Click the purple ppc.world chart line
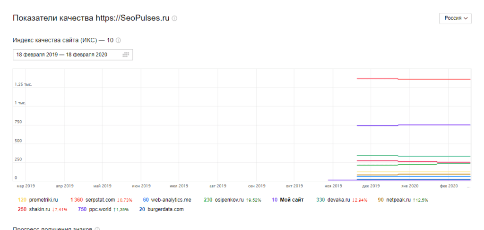This screenshot has height=230, width=484. pyautogui.click(x=414, y=125)
